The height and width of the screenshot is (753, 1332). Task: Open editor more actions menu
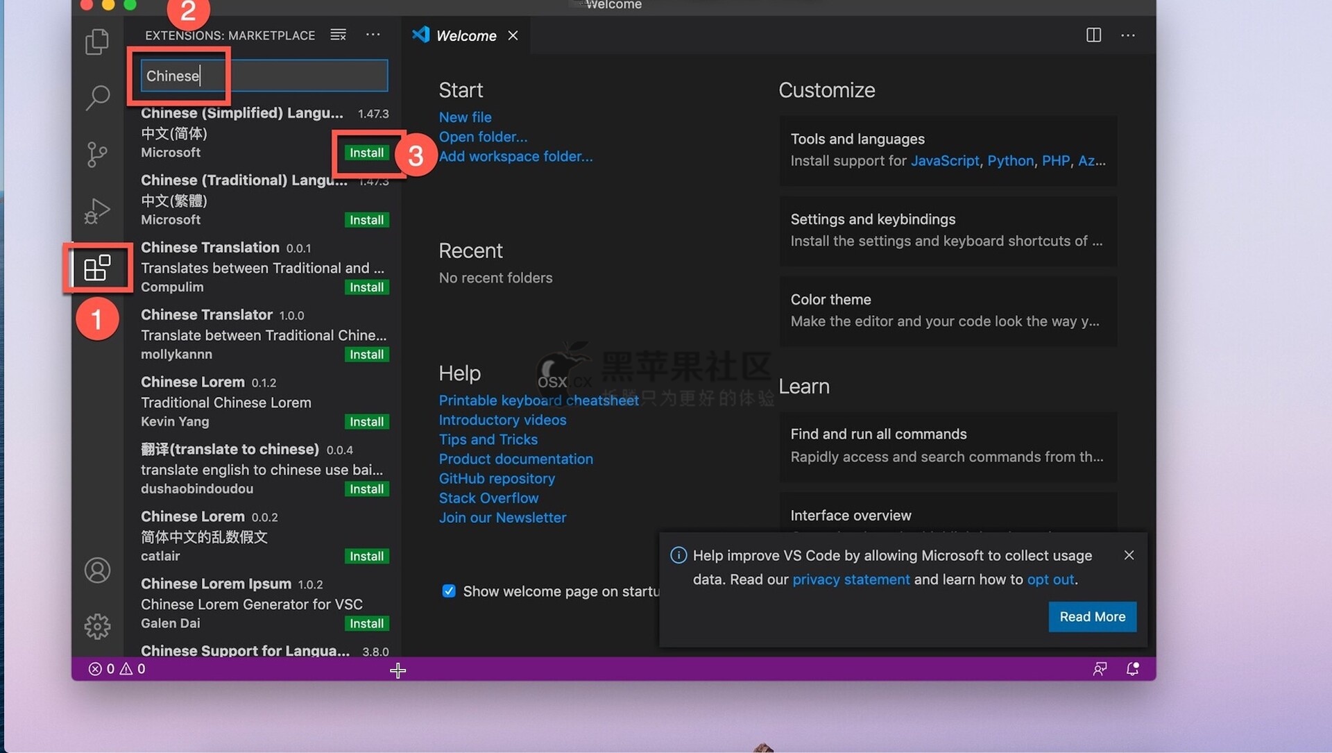1128,35
